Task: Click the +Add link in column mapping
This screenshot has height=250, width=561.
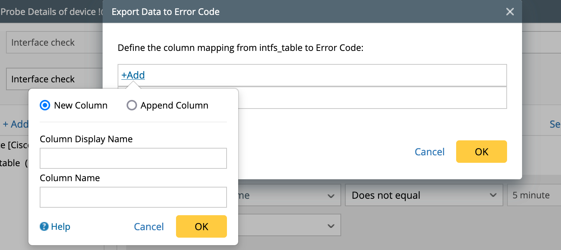Action: pos(133,75)
